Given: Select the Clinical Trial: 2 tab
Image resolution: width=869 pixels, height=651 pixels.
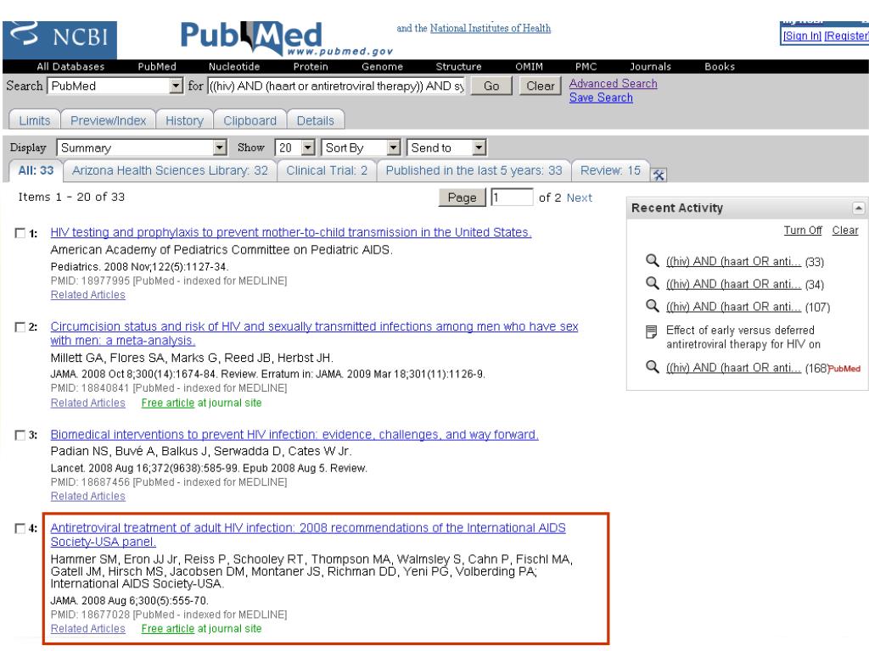Looking at the screenshot, I should pos(327,170).
